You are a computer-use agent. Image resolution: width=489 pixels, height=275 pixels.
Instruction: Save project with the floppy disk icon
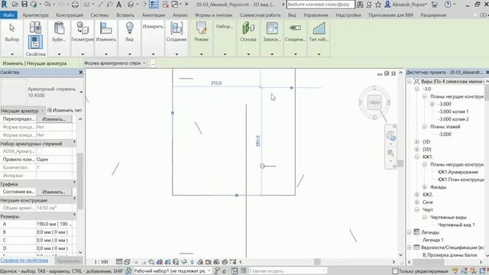coord(24,5)
